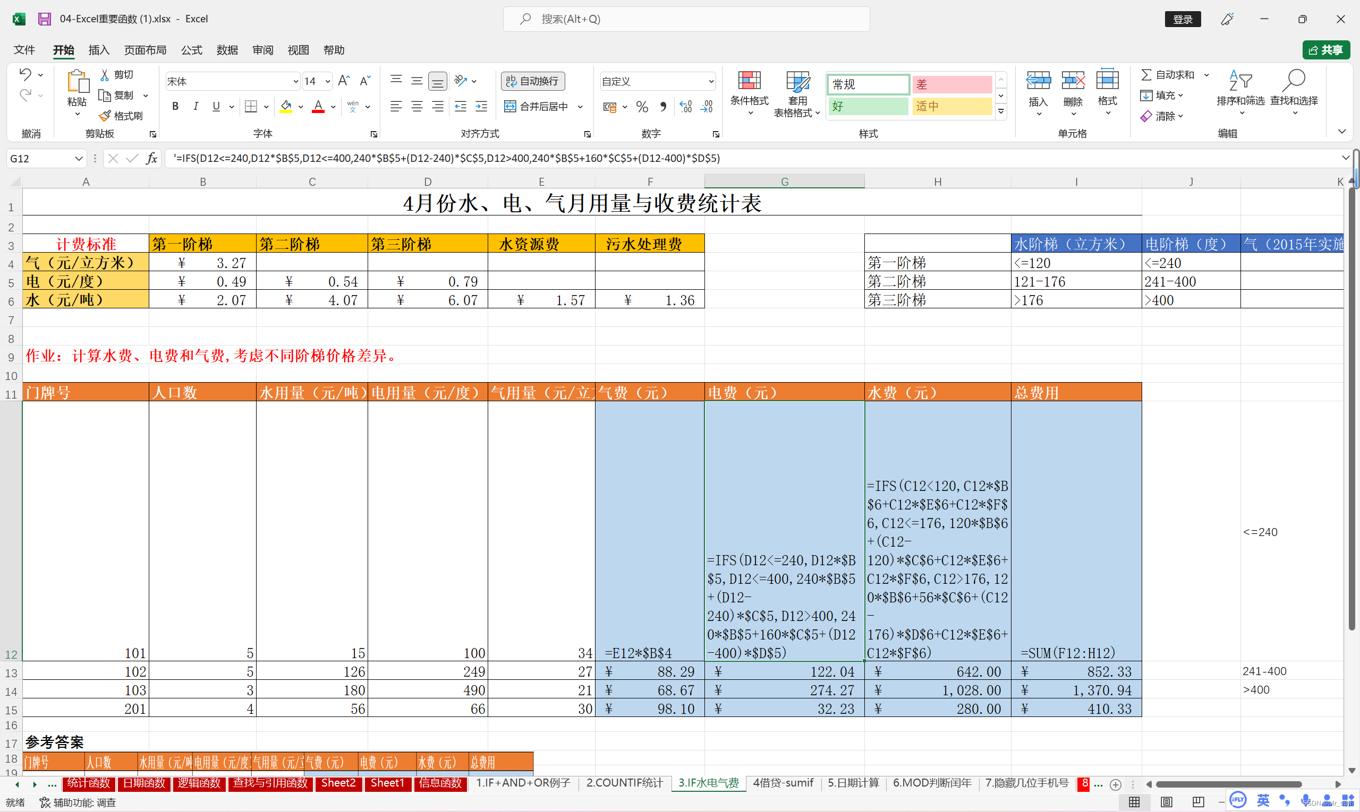The image size is (1360, 812).
Task: Apply Percent Style format
Action: tap(642, 107)
